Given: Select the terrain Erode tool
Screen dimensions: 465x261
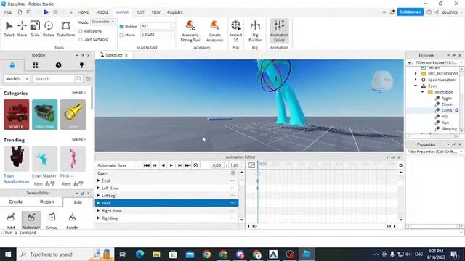Looking at the screenshot, I should coord(72,220).
